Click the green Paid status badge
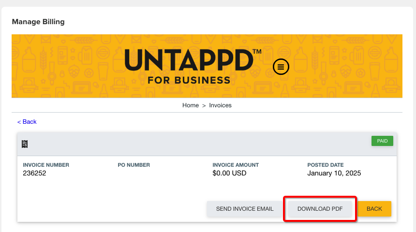The image size is (416, 232). click(382, 141)
